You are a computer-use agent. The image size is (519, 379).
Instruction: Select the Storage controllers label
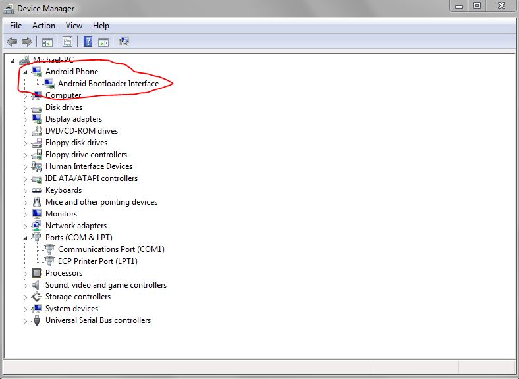pos(78,297)
